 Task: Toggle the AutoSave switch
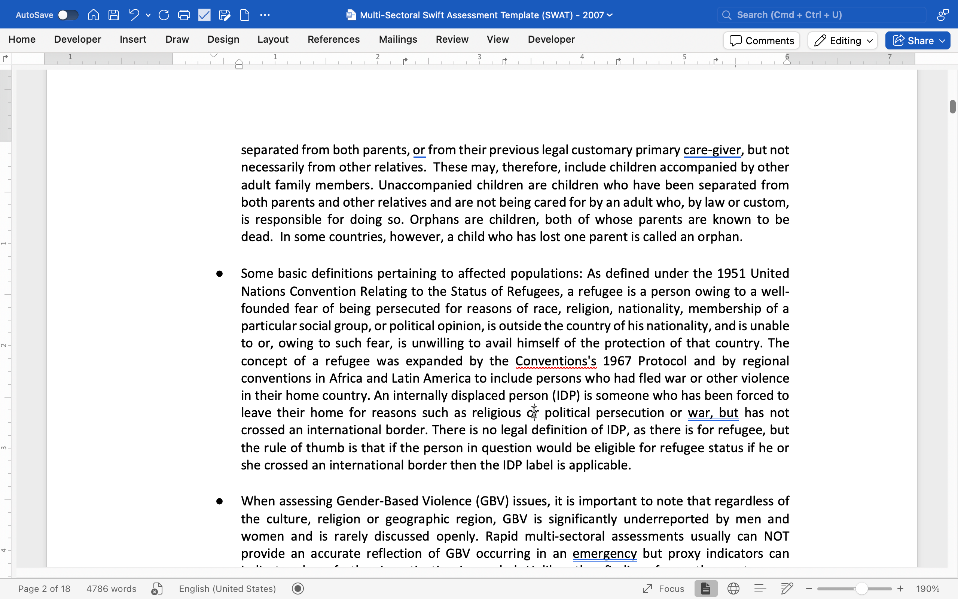tap(68, 15)
